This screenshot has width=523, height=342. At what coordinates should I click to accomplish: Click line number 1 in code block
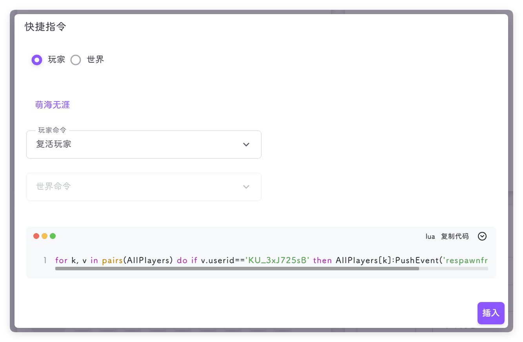click(45, 261)
